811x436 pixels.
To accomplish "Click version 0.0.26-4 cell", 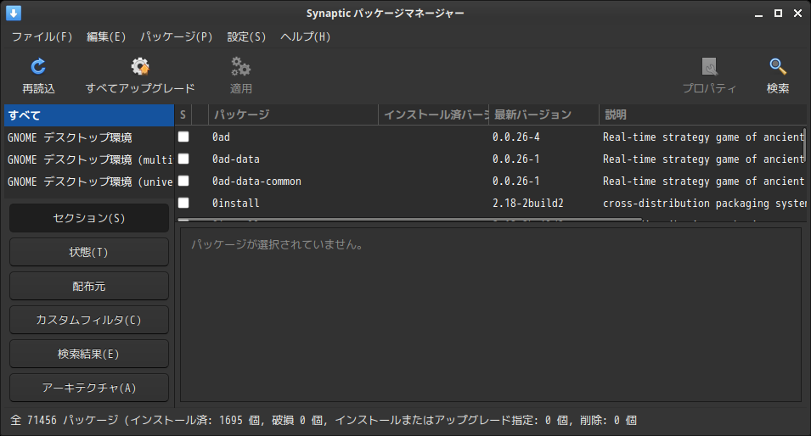I will tap(515, 137).
